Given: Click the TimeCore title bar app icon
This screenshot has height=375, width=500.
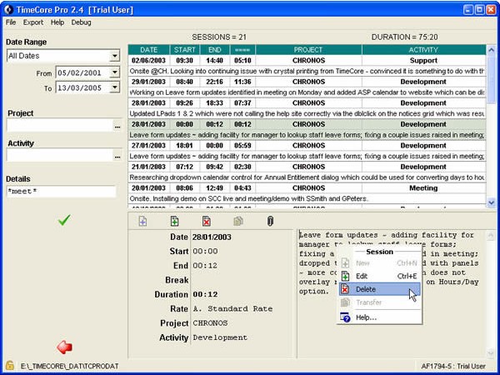Looking at the screenshot, I should coord(8,9).
